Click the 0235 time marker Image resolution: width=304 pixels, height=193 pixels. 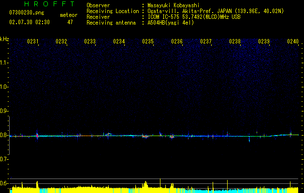(148, 41)
